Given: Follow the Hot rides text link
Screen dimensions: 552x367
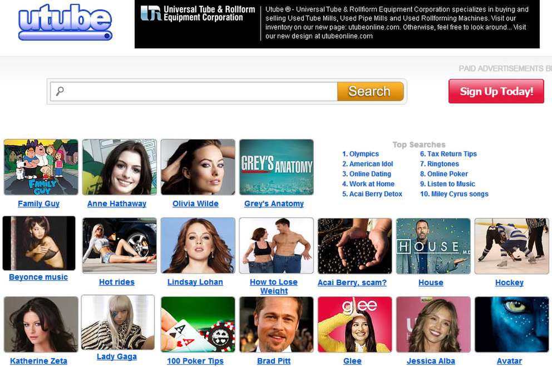Looking at the screenshot, I should [117, 282].
